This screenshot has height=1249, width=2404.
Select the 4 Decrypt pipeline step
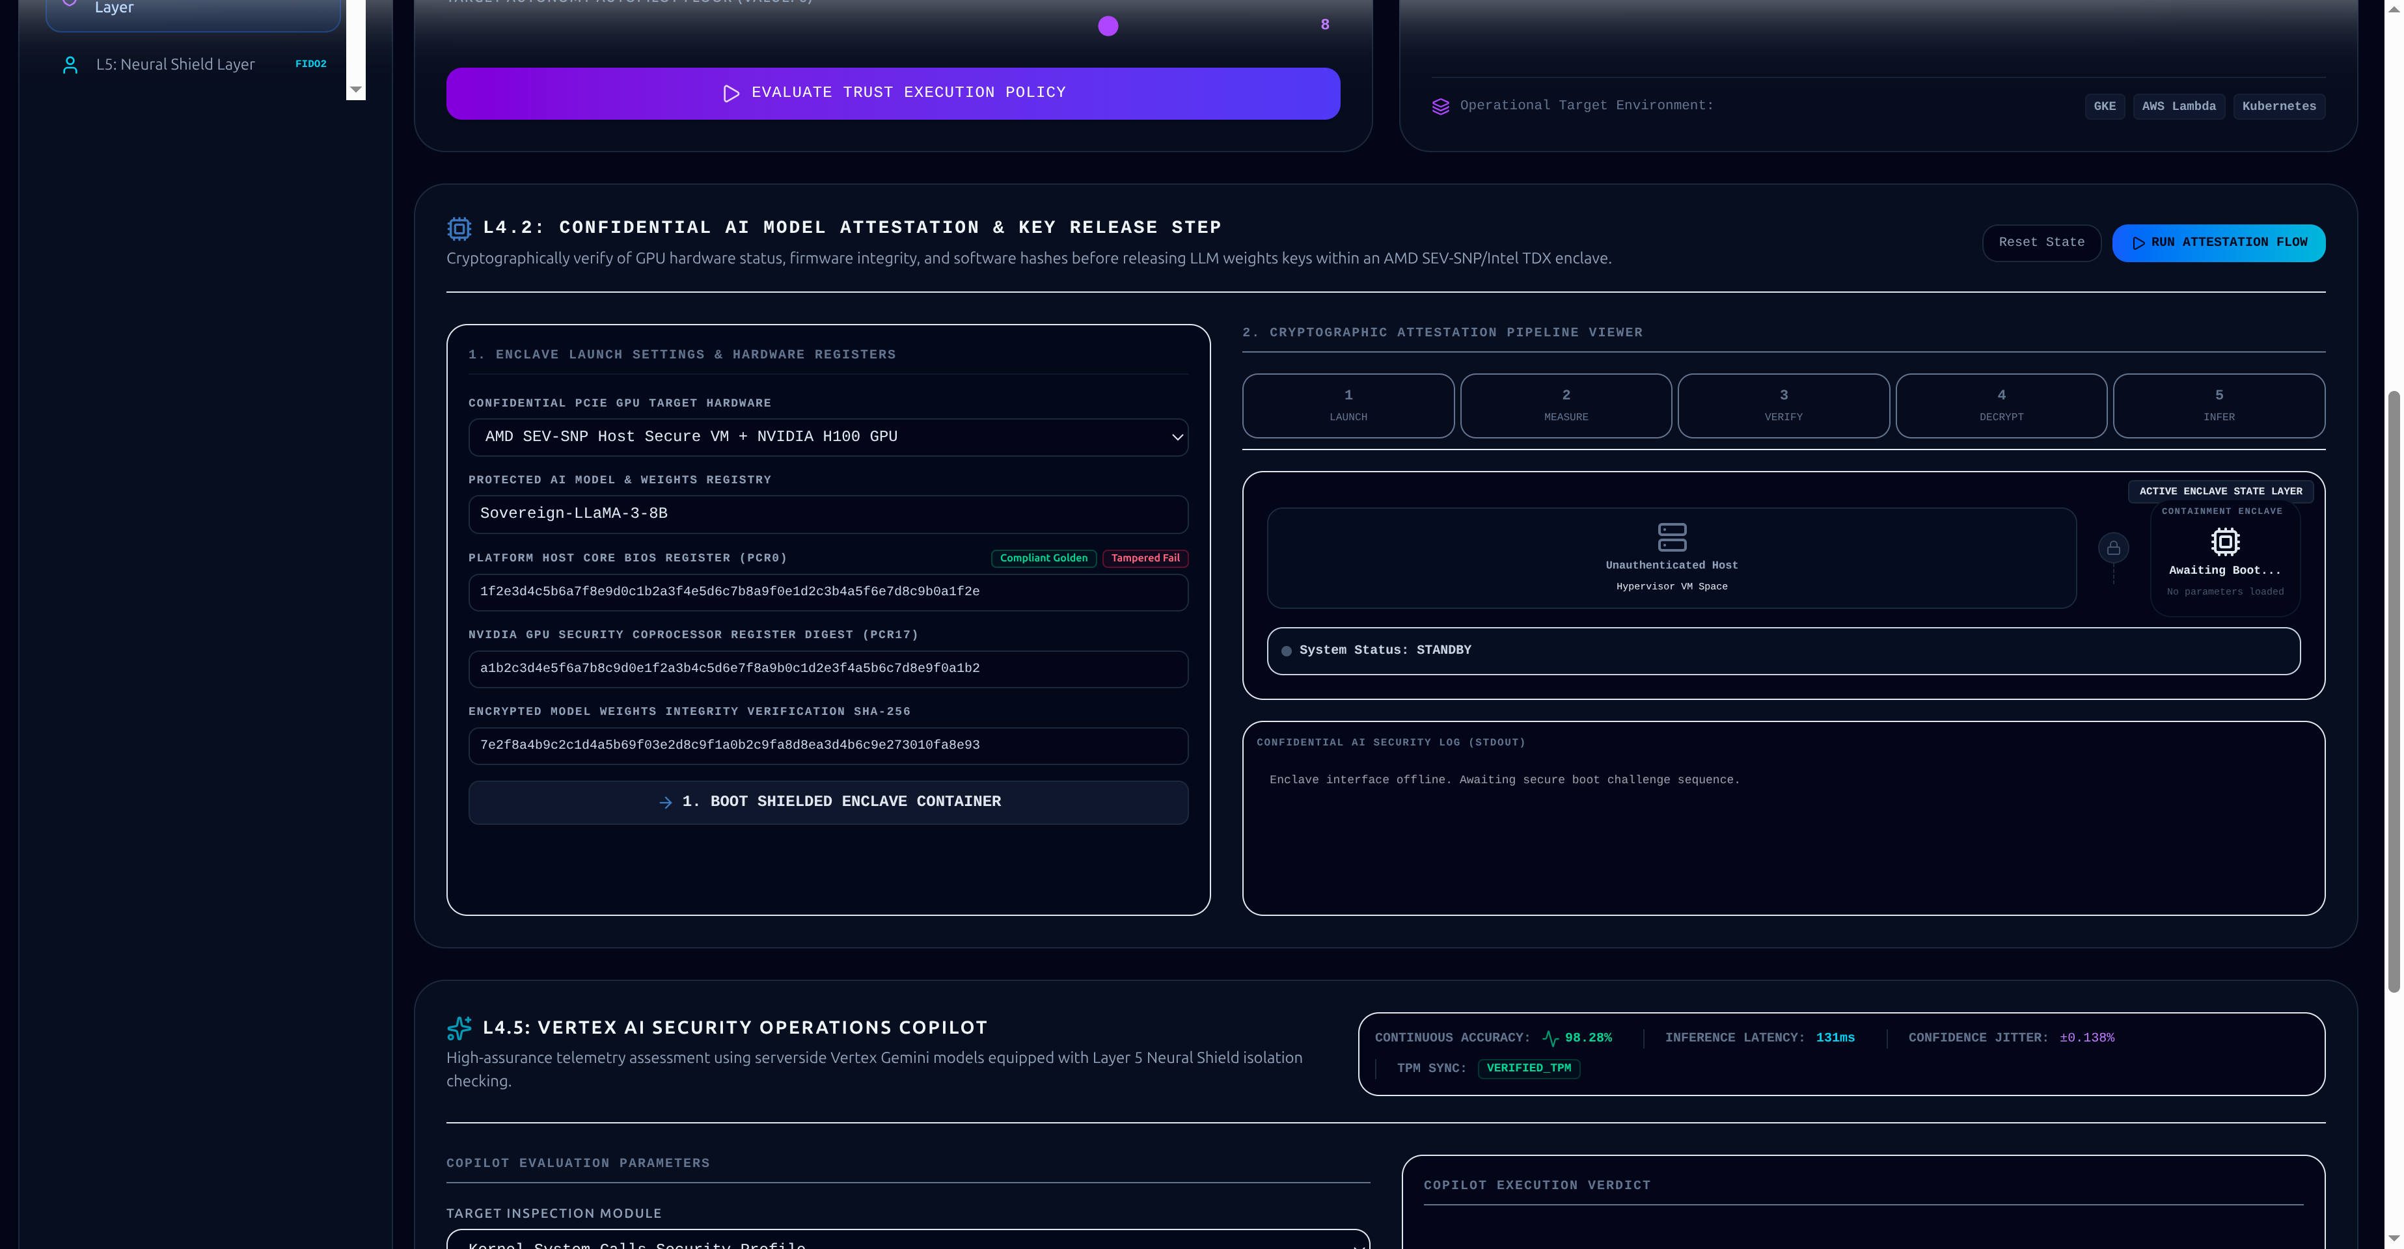[x=2002, y=406]
